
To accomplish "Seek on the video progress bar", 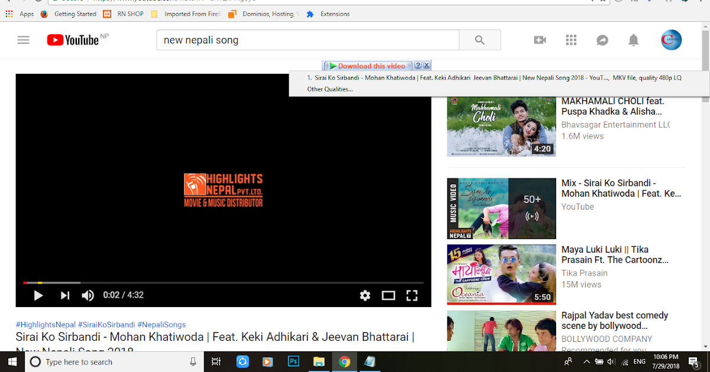I will pos(223,283).
